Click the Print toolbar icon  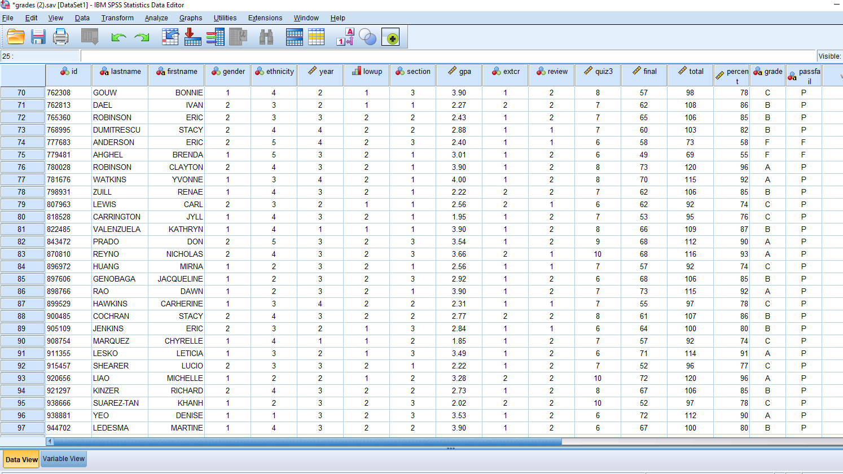coord(60,36)
